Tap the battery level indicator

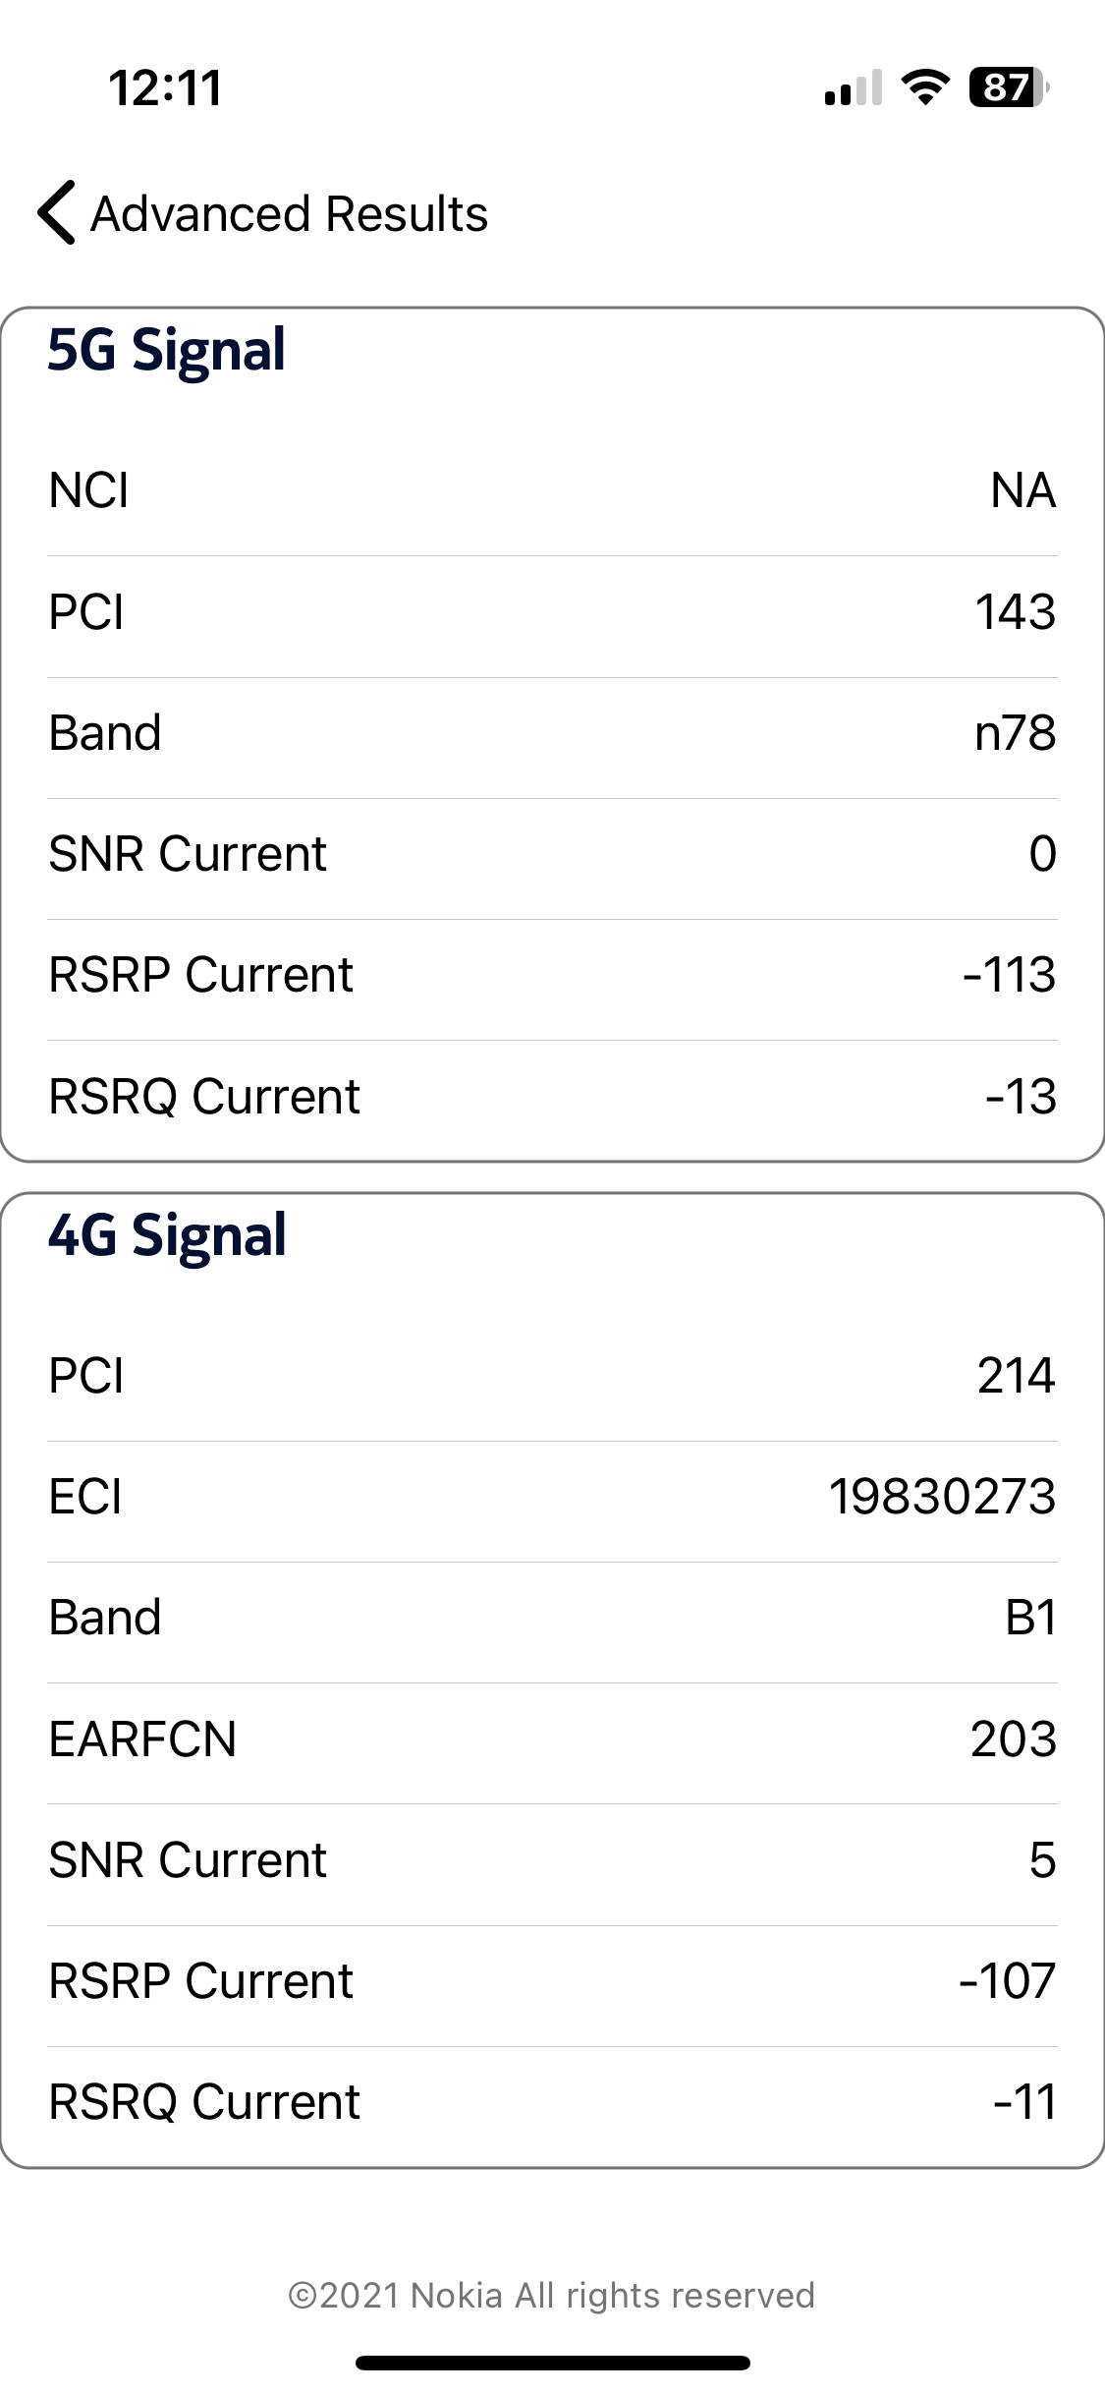[1008, 87]
